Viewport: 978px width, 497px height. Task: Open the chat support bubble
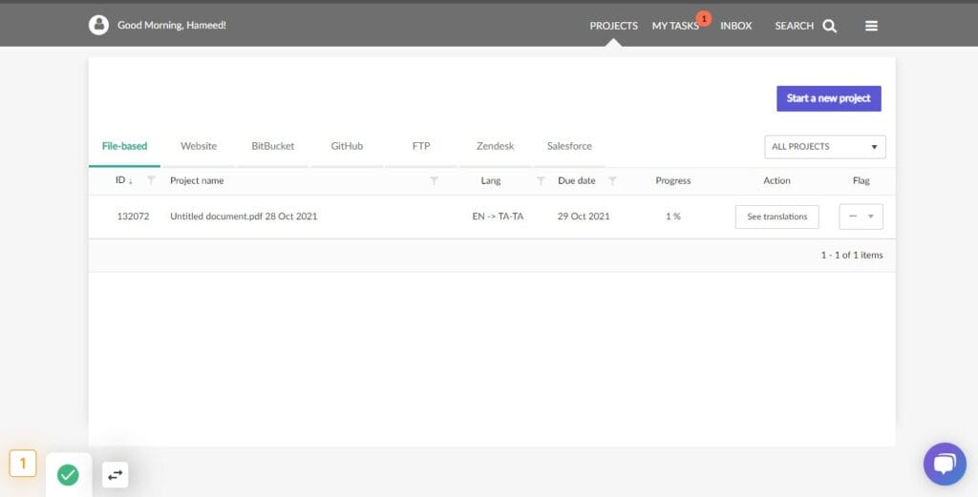944,464
